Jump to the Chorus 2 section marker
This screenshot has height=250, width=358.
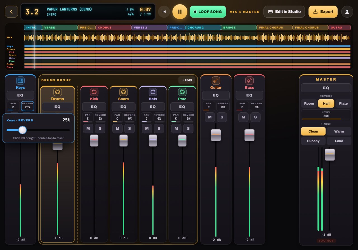click(203, 27)
